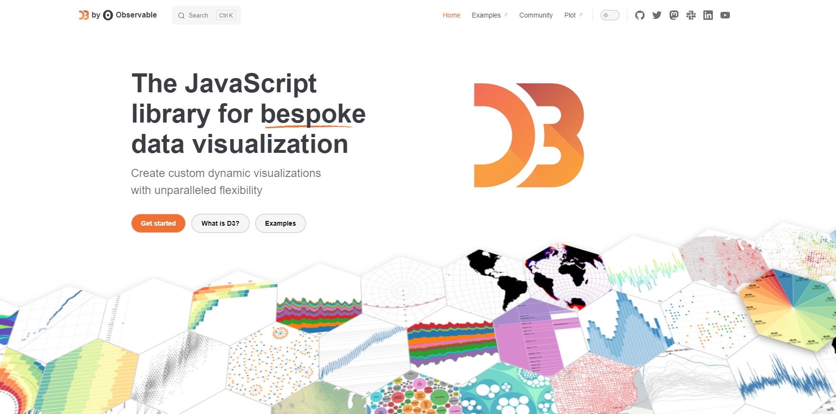Open the blue histogram hexagon thumbnail

[625, 329]
